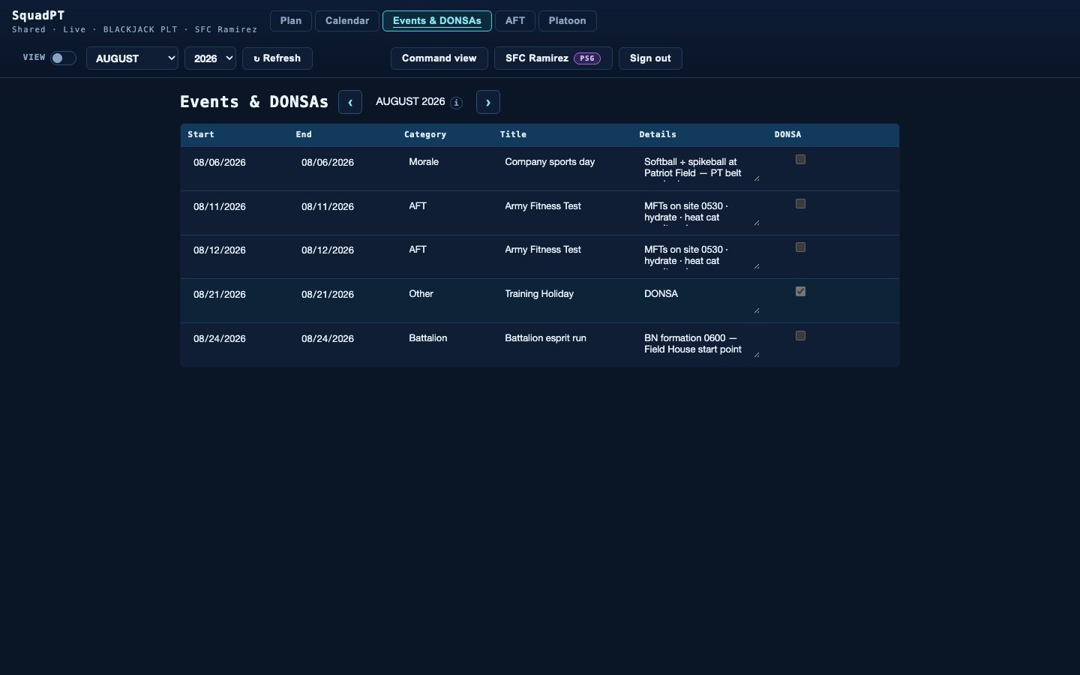Uncheck DONSA box for Training Holiday
This screenshot has width=1080, height=675.
(x=800, y=292)
